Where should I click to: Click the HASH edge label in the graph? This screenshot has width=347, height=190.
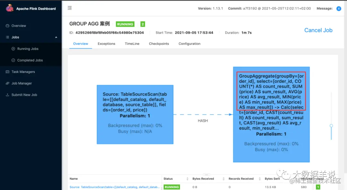[x=203, y=121]
